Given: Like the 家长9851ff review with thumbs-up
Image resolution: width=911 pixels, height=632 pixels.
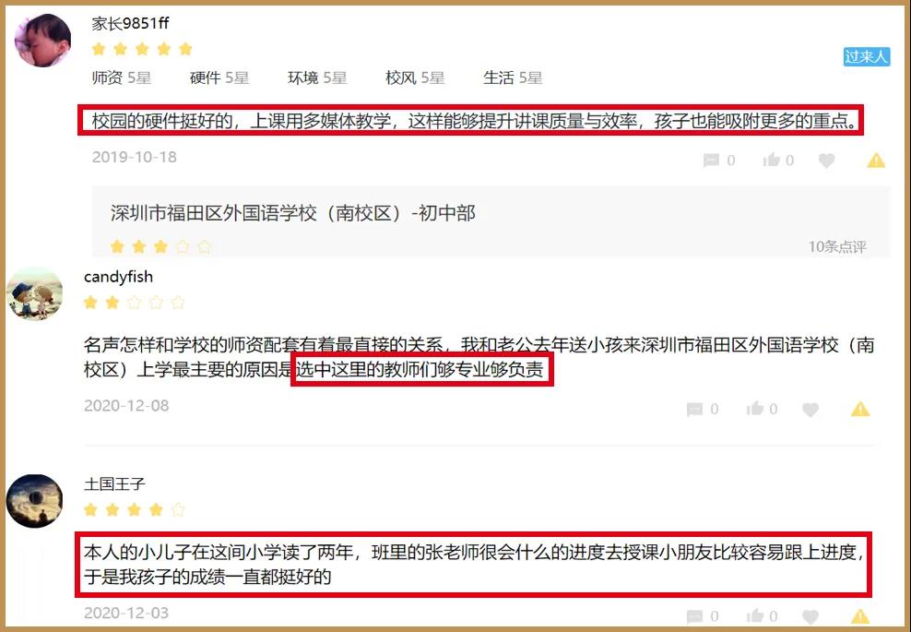Looking at the screenshot, I should tap(771, 160).
